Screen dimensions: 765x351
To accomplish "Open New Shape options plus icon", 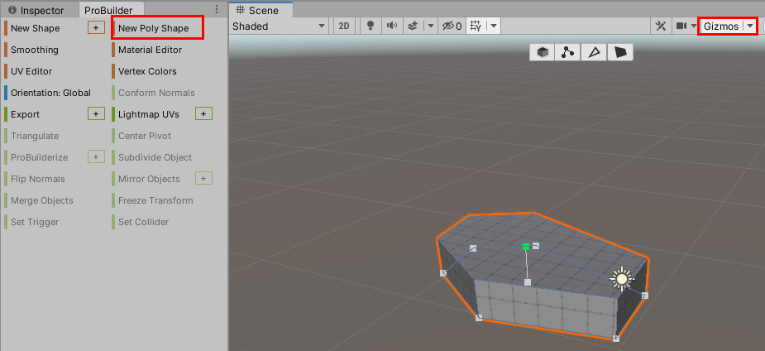I will pos(96,28).
